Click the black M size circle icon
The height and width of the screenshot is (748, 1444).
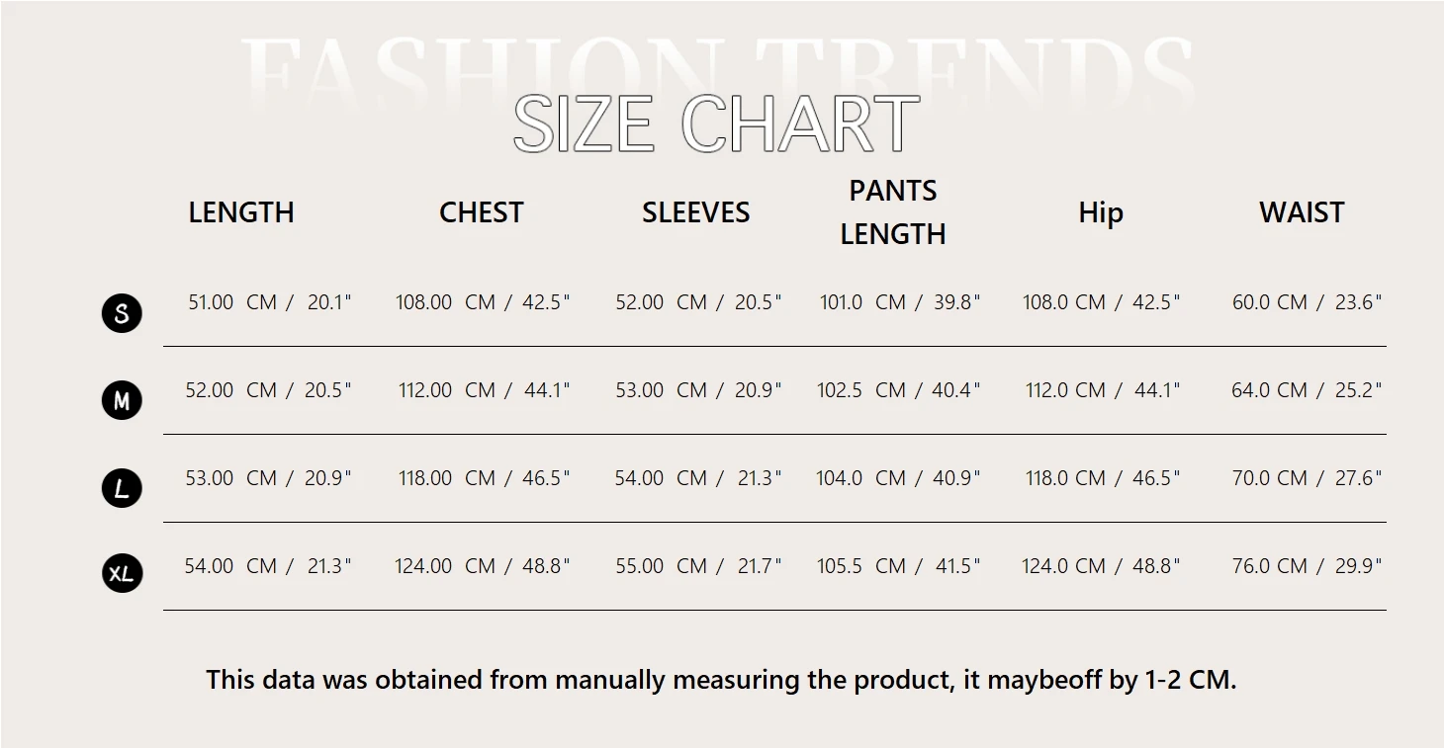point(122,400)
